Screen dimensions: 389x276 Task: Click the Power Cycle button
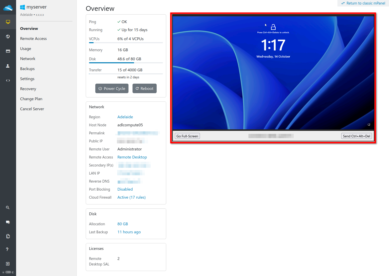coord(112,88)
